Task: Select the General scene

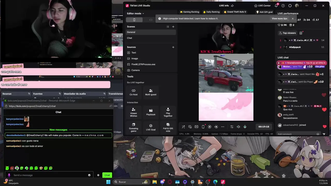Action: [151, 32]
